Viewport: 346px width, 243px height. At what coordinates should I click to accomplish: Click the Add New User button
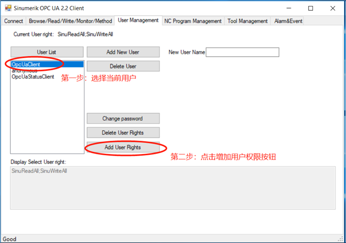pos(123,52)
